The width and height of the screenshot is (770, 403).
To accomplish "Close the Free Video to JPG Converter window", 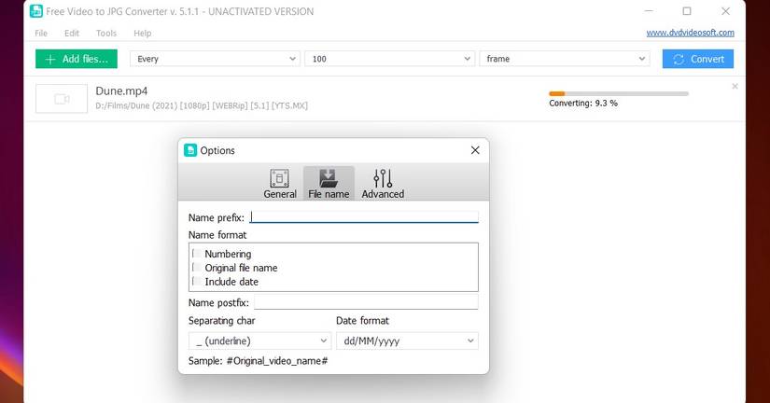I will point(725,11).
